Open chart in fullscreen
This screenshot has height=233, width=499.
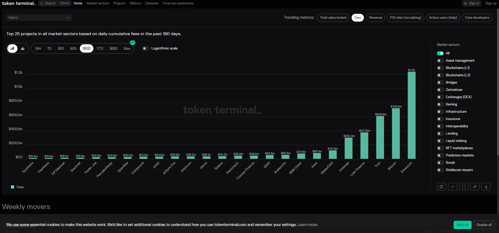(x=464, y=187)
